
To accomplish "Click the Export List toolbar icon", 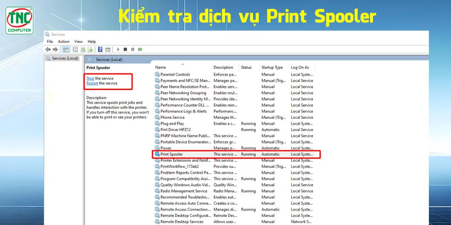I will click(90, 49).
